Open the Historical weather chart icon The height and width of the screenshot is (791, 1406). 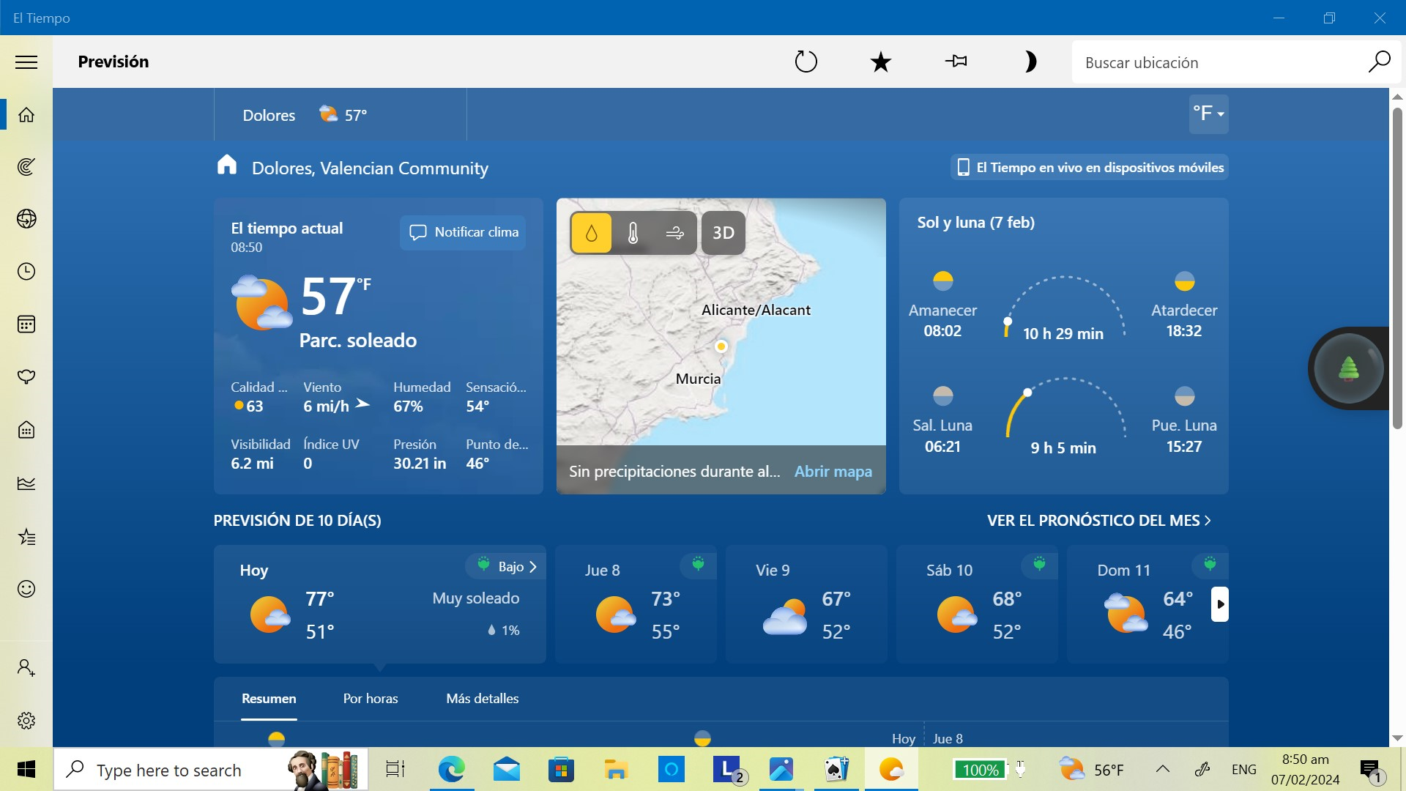pos(26,483)
